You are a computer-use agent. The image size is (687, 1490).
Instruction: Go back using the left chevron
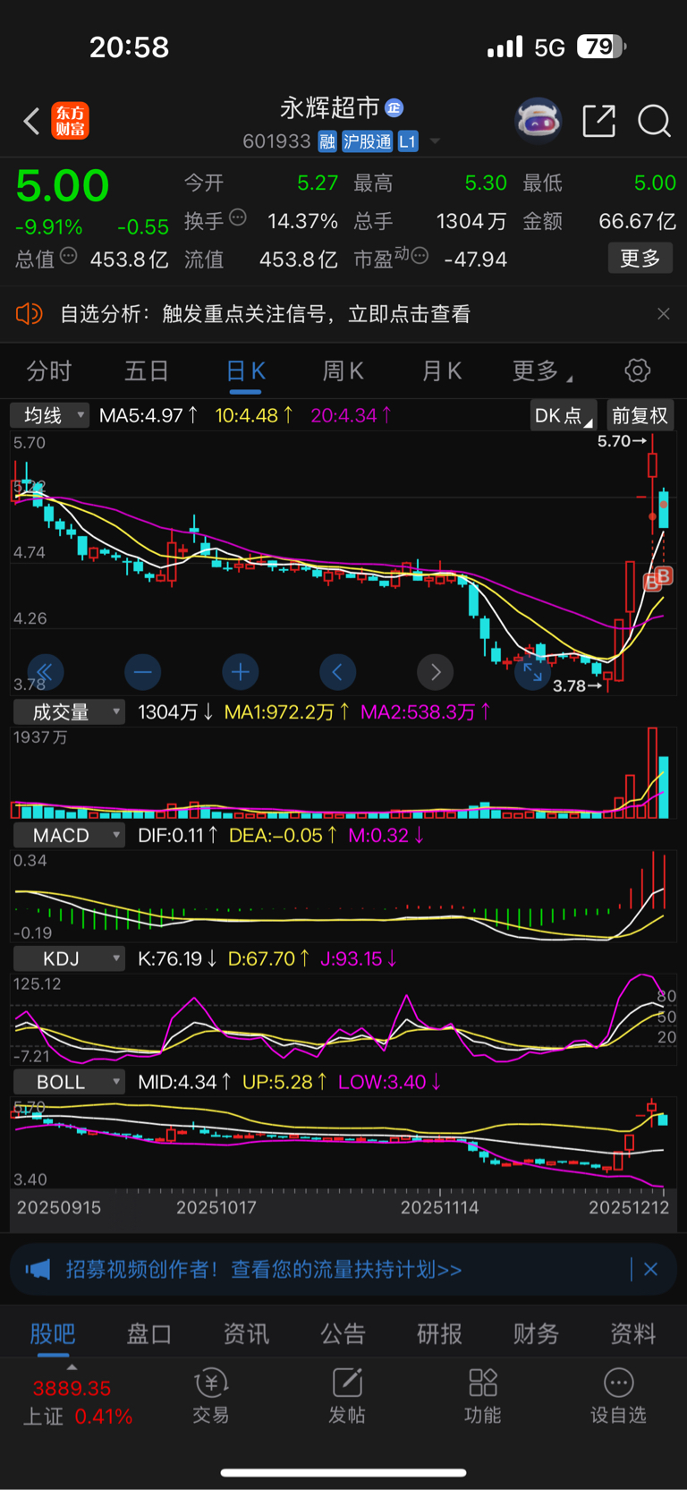[31, 121]
